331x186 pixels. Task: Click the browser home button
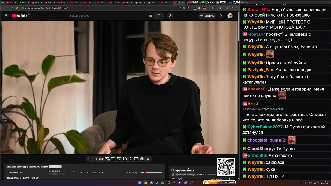pyautogui.click(x=17, y=8)
